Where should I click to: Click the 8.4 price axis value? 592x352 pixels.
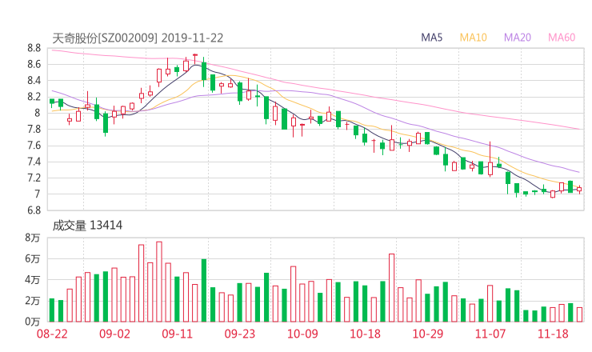point(34,81)
